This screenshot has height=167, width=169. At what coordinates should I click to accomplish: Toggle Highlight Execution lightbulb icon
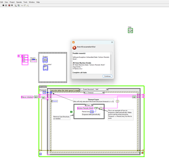tap(16, 5)
